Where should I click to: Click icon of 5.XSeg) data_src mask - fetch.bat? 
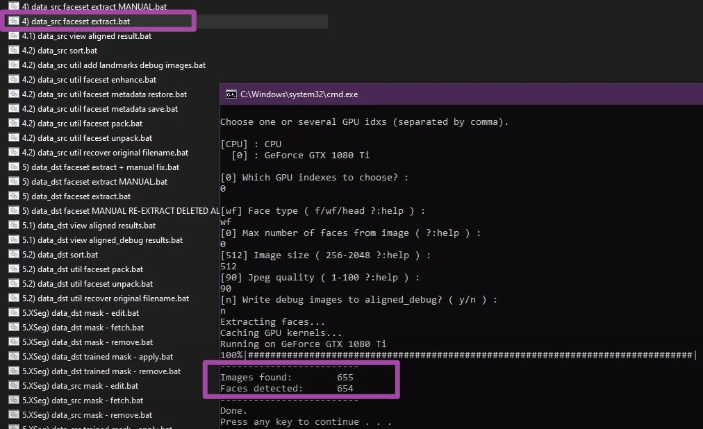point(14,401)
